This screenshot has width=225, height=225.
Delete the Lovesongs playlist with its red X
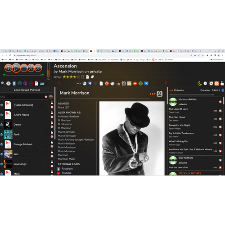(x=52, y=166)
